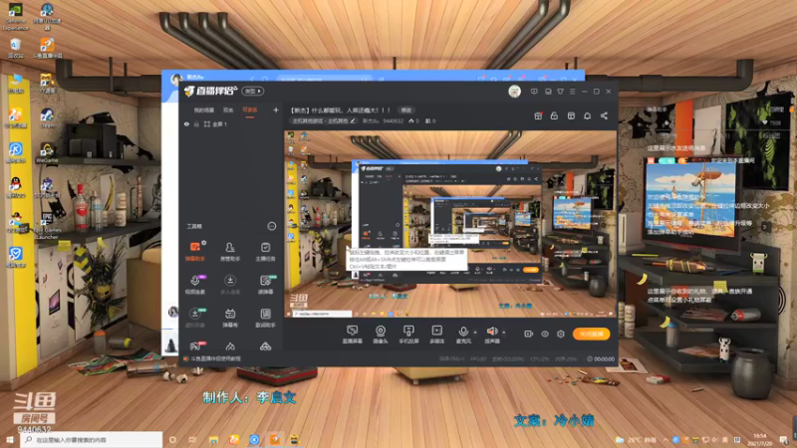
Task: Open the 房管助手 tool
Action: coord(230,252)
